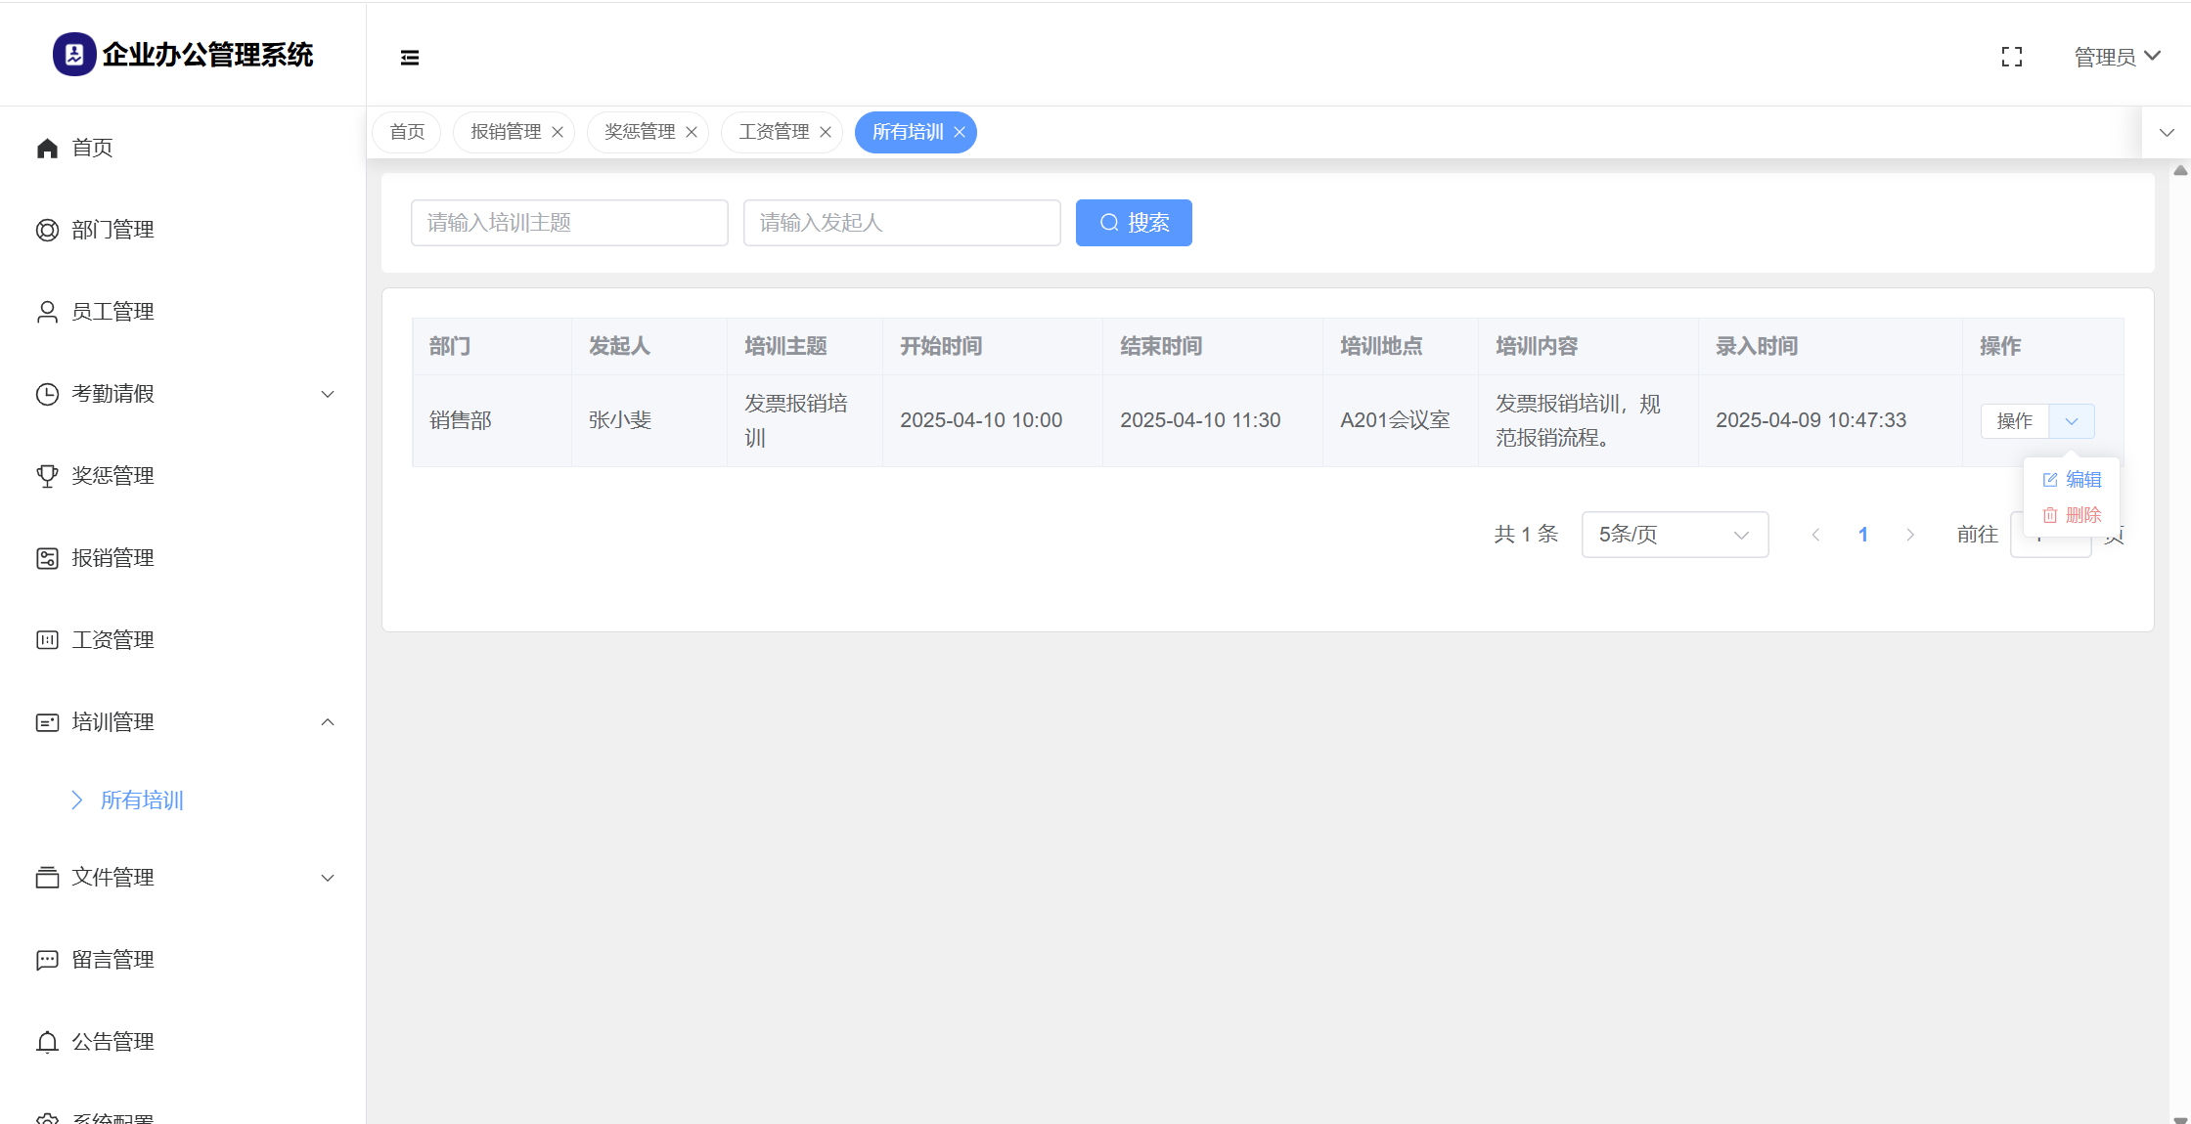The height and width of the screenshot is (1124, 2191).
Task: Click the 首页 home icon in sidebar
Action: [x=47, y=148]
